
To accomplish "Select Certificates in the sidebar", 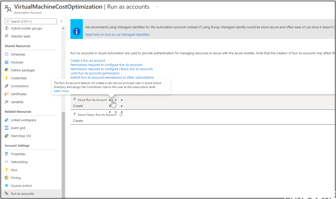I will 19,94.
